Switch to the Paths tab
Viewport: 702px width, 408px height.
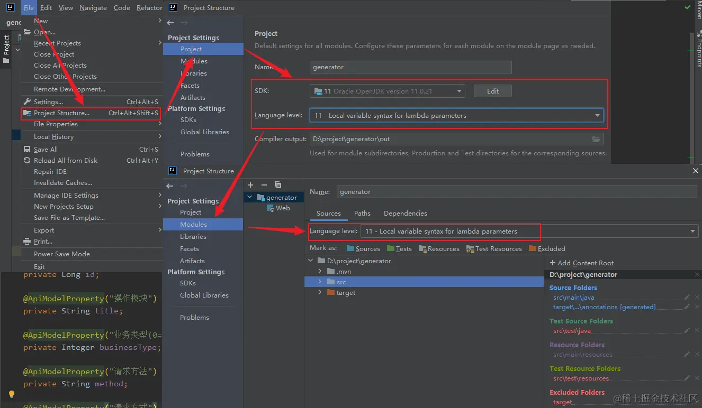tap(362, 213)
